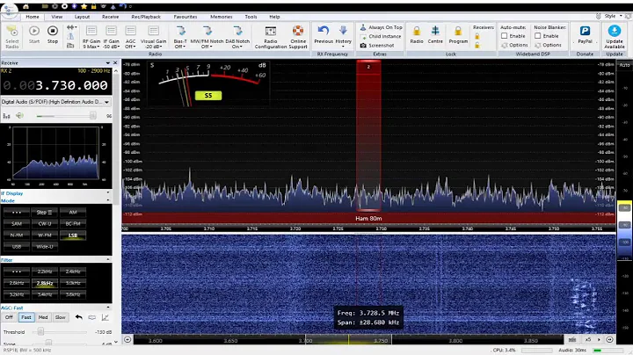This screenshot has height=355, width=633.
Task: Open Online Support lifebuoy icon
Action: click(298, 31)
